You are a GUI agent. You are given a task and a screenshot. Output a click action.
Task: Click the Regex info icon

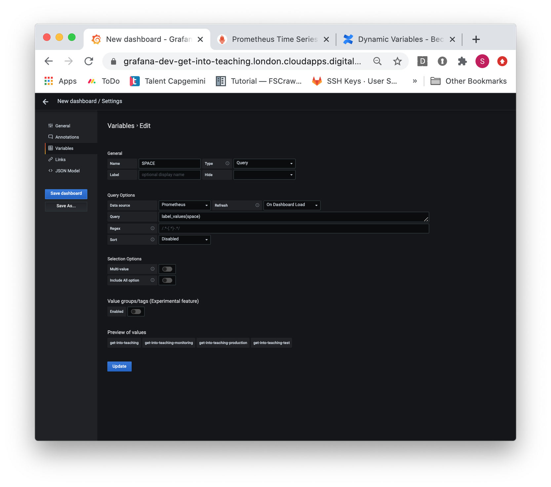[152, 228]
